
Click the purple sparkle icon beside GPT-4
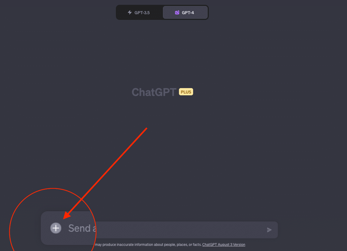(x=177, y=12)
